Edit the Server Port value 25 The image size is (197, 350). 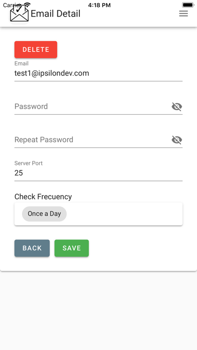tap(98, 173)
